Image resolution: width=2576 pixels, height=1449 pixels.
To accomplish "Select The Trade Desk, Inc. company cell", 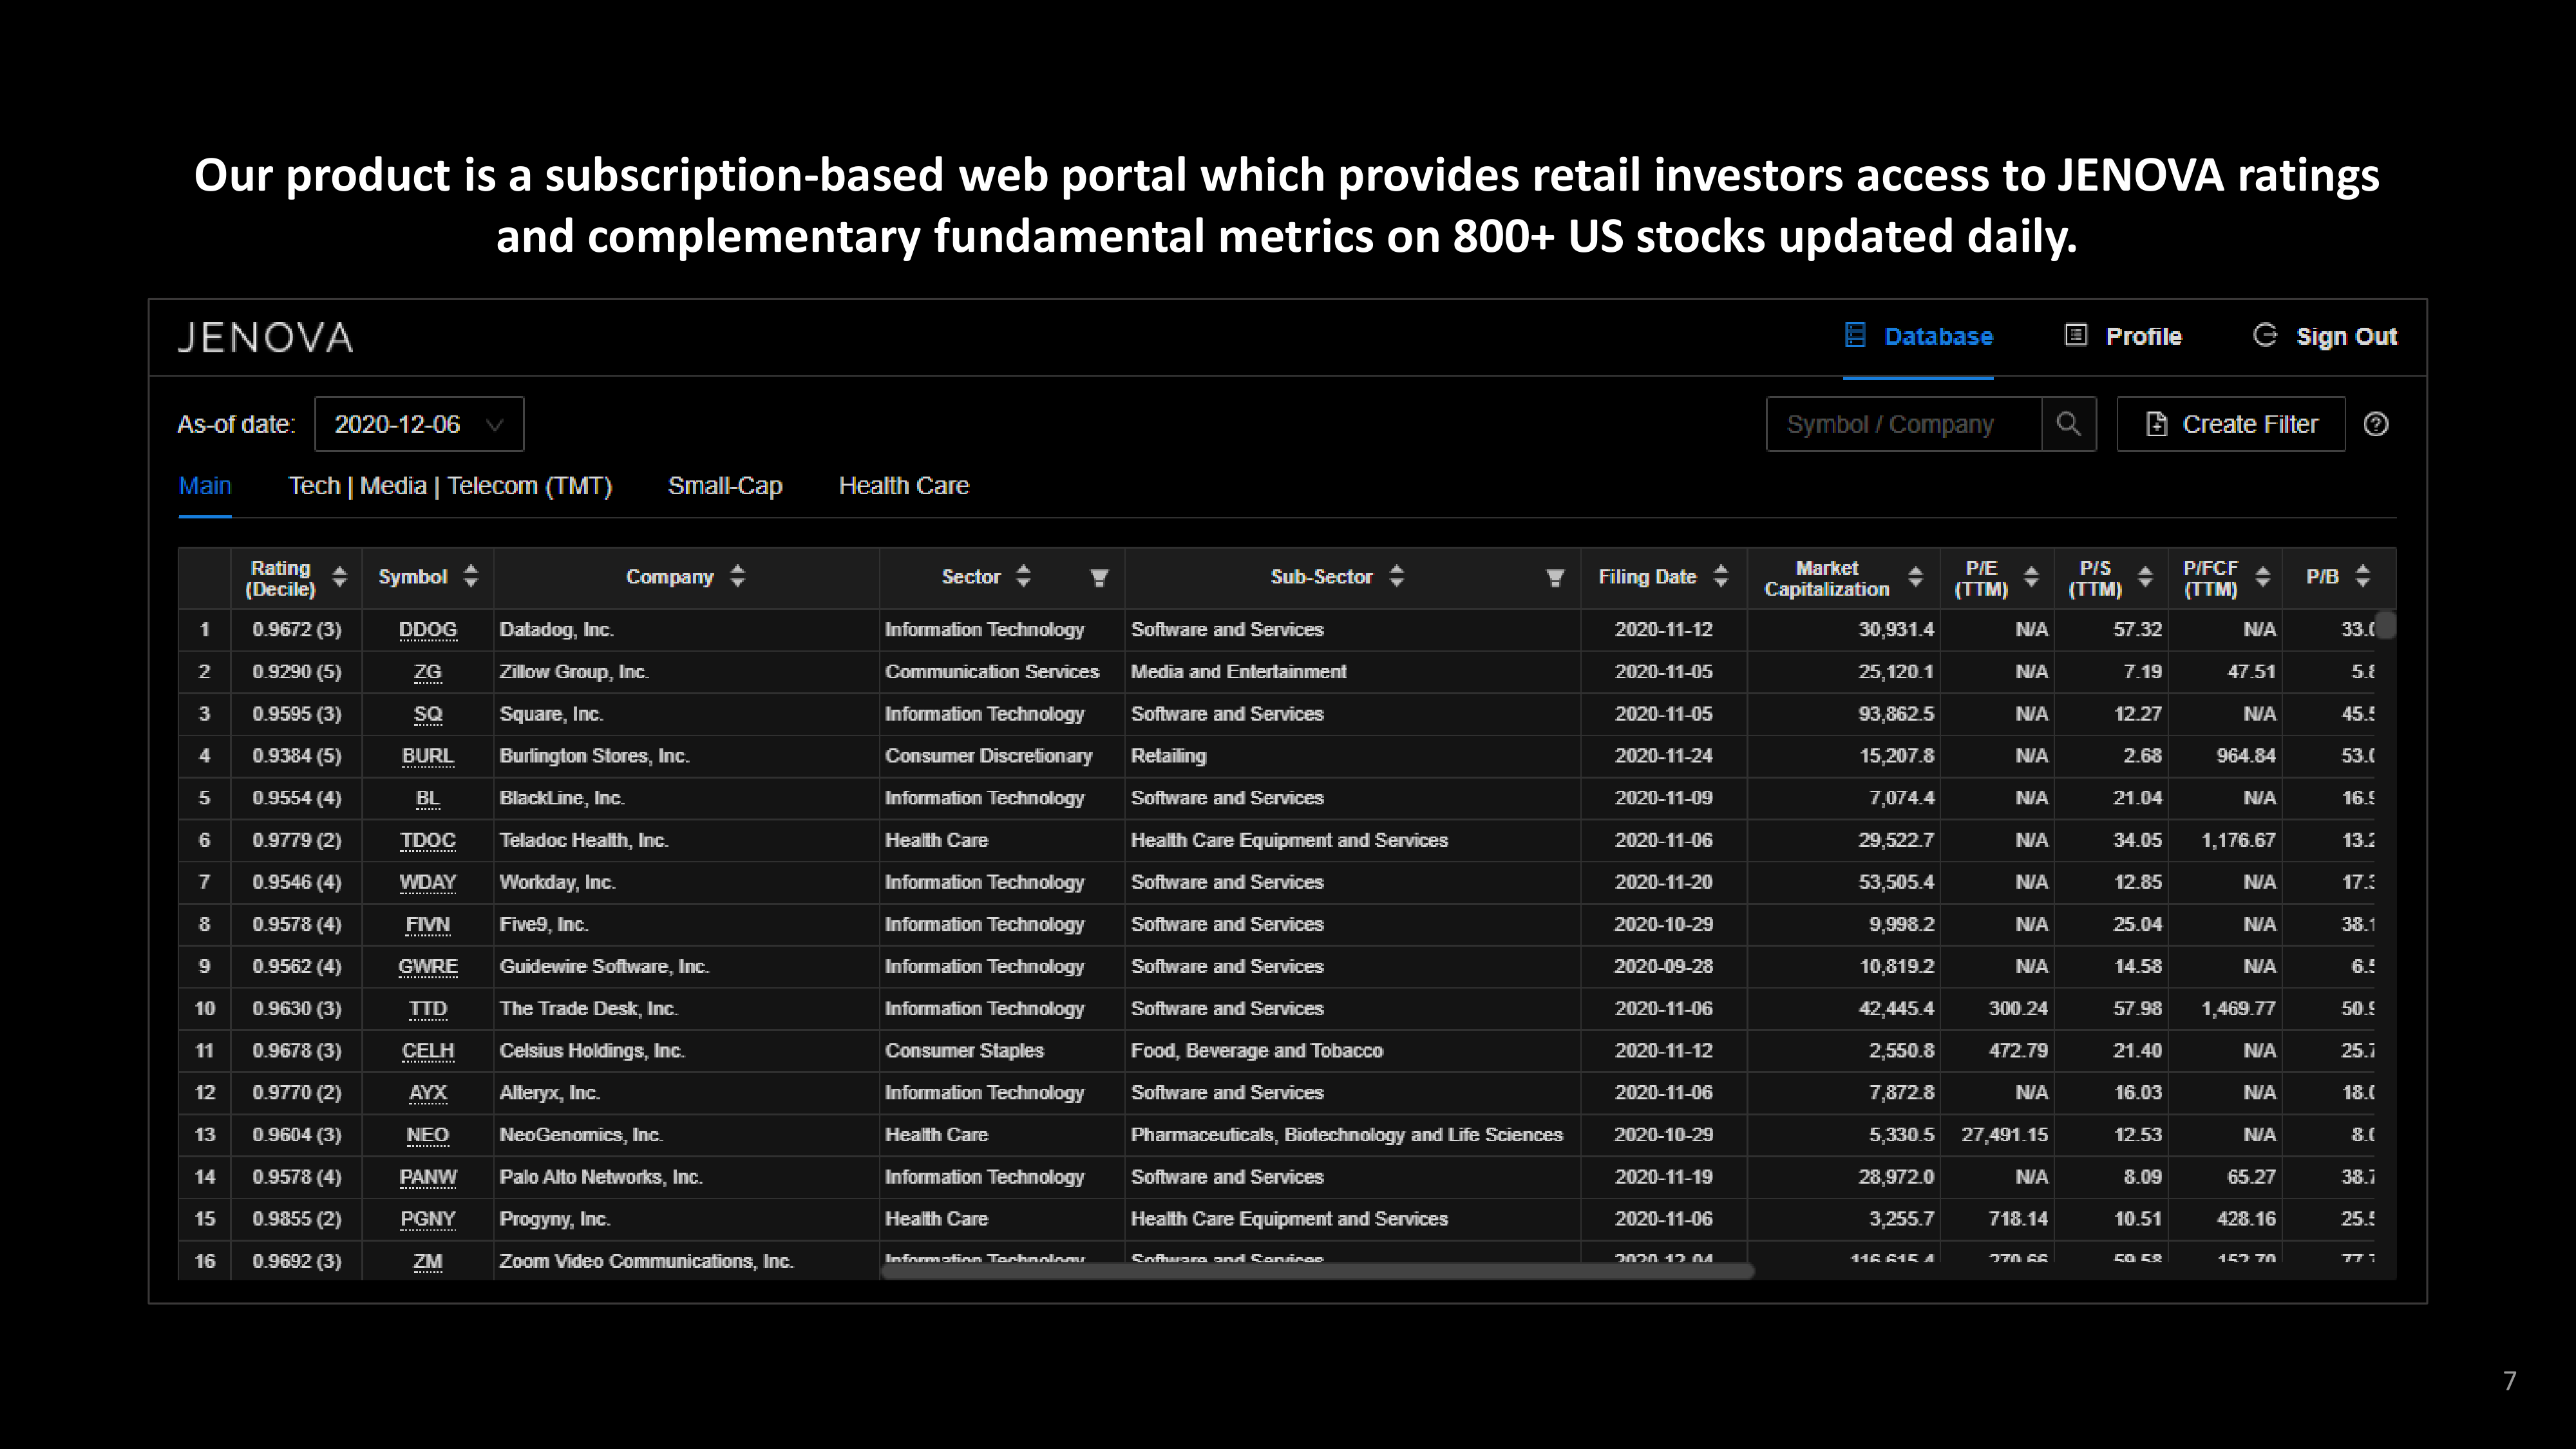I will [686, 1008].
